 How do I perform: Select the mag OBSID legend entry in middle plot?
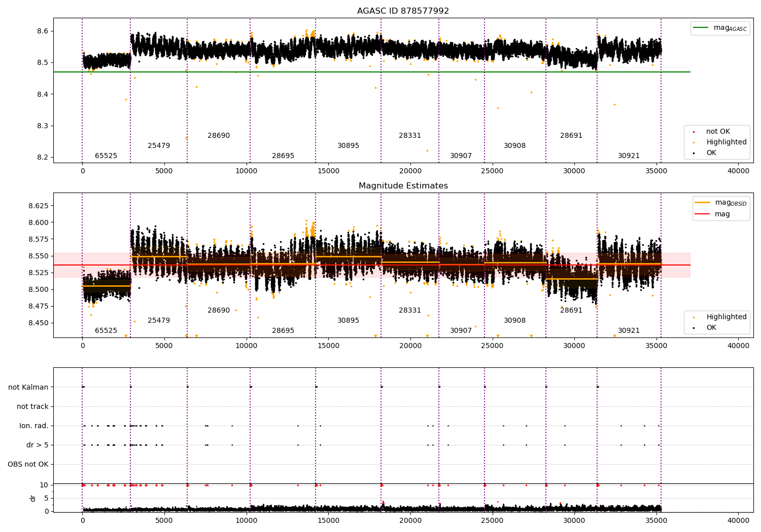pos(720,203)
